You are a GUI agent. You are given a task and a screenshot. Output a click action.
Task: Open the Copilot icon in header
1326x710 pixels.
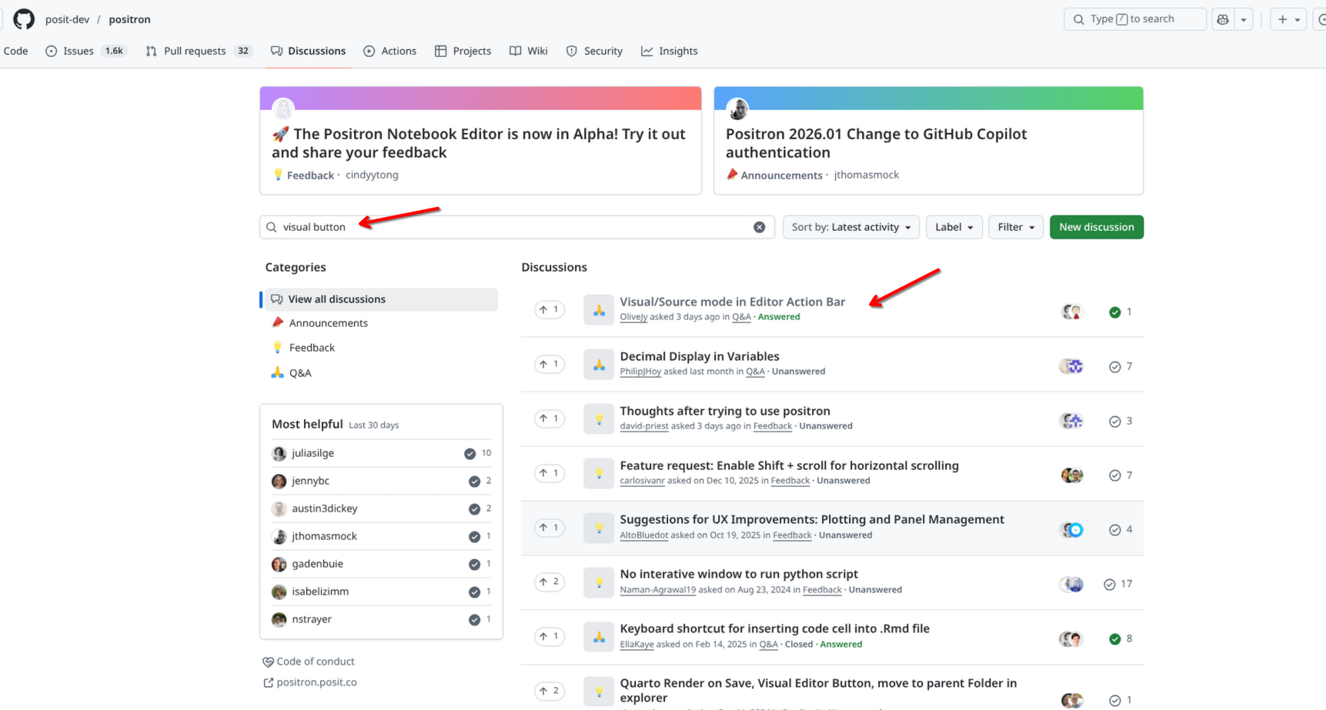pos(1223,19)
